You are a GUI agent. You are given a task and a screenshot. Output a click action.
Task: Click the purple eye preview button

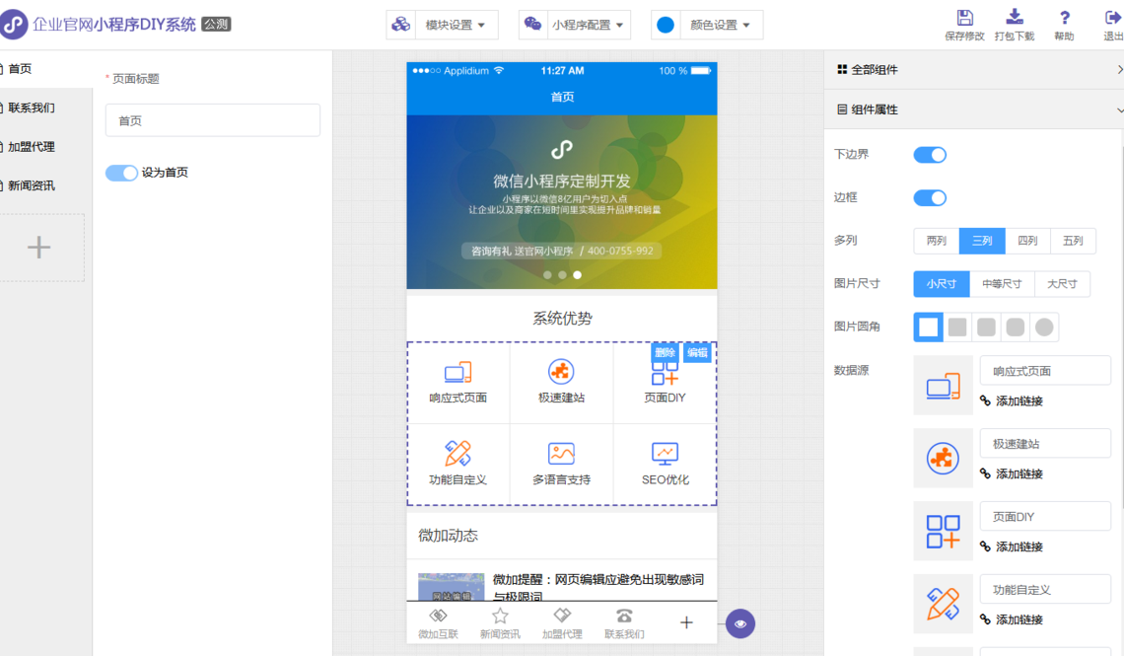(740, 623)
